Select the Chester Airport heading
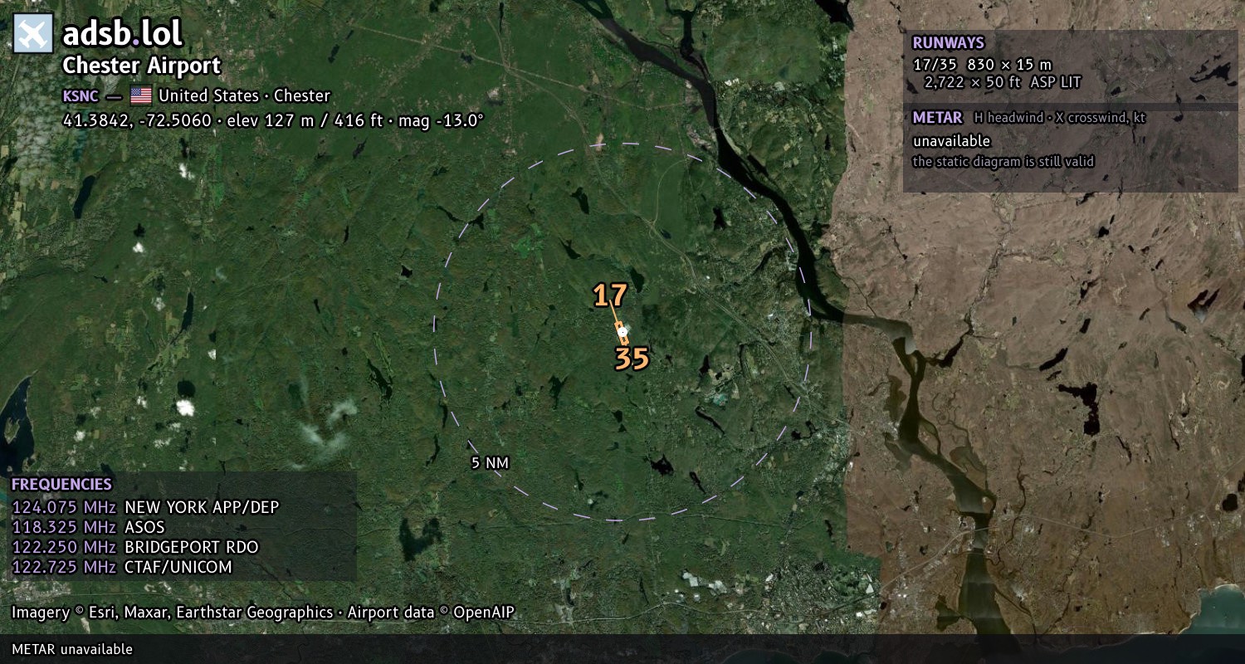 tap(142, 66)
